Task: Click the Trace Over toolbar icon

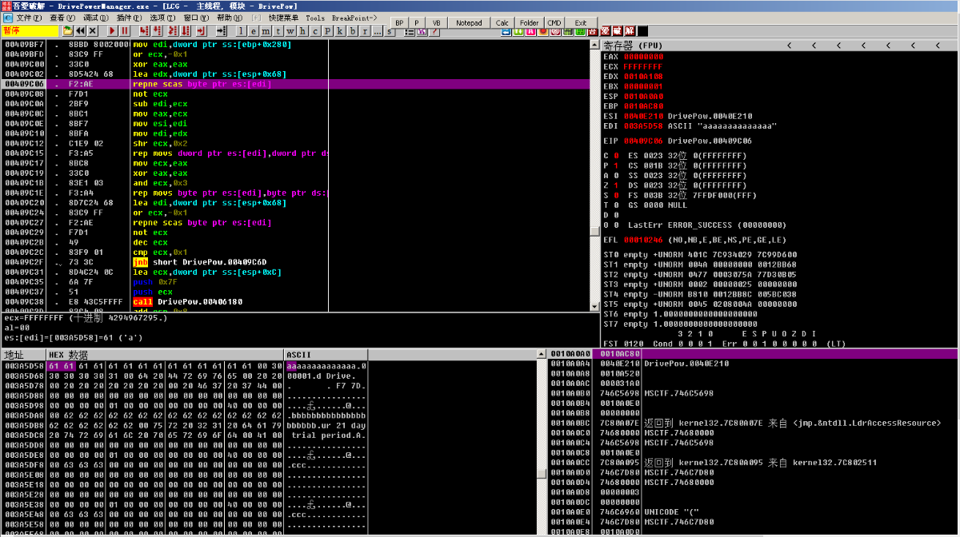Action: (186, 33)
